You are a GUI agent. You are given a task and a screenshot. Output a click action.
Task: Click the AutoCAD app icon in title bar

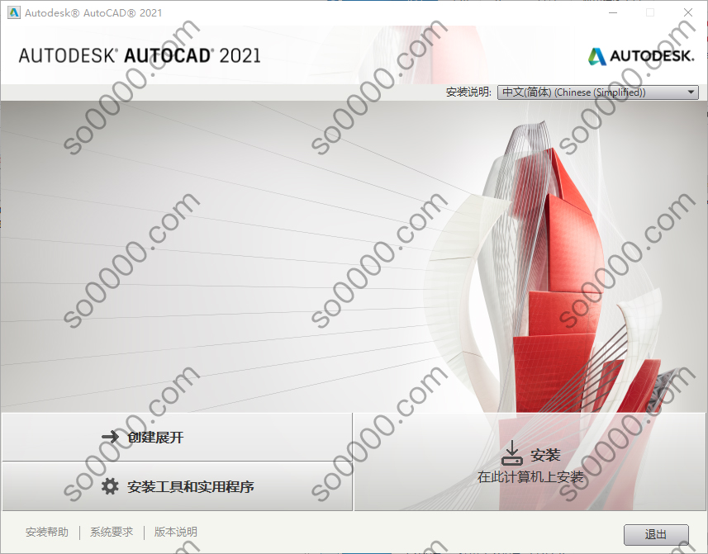[x=14, y=12]
